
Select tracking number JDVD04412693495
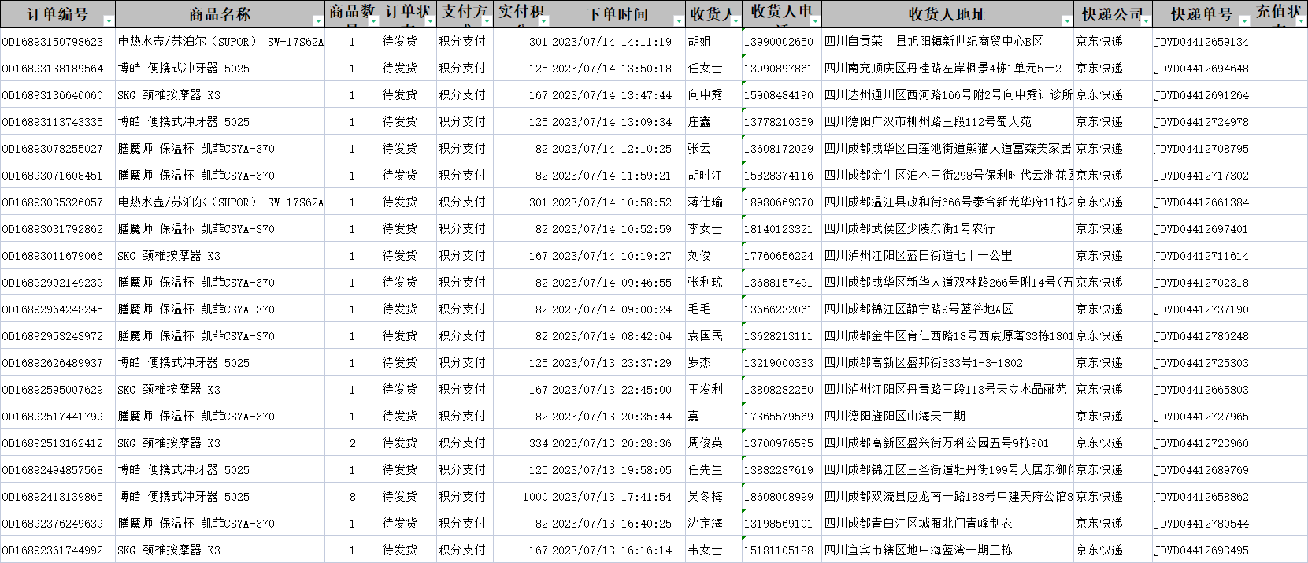[1202, 550]
